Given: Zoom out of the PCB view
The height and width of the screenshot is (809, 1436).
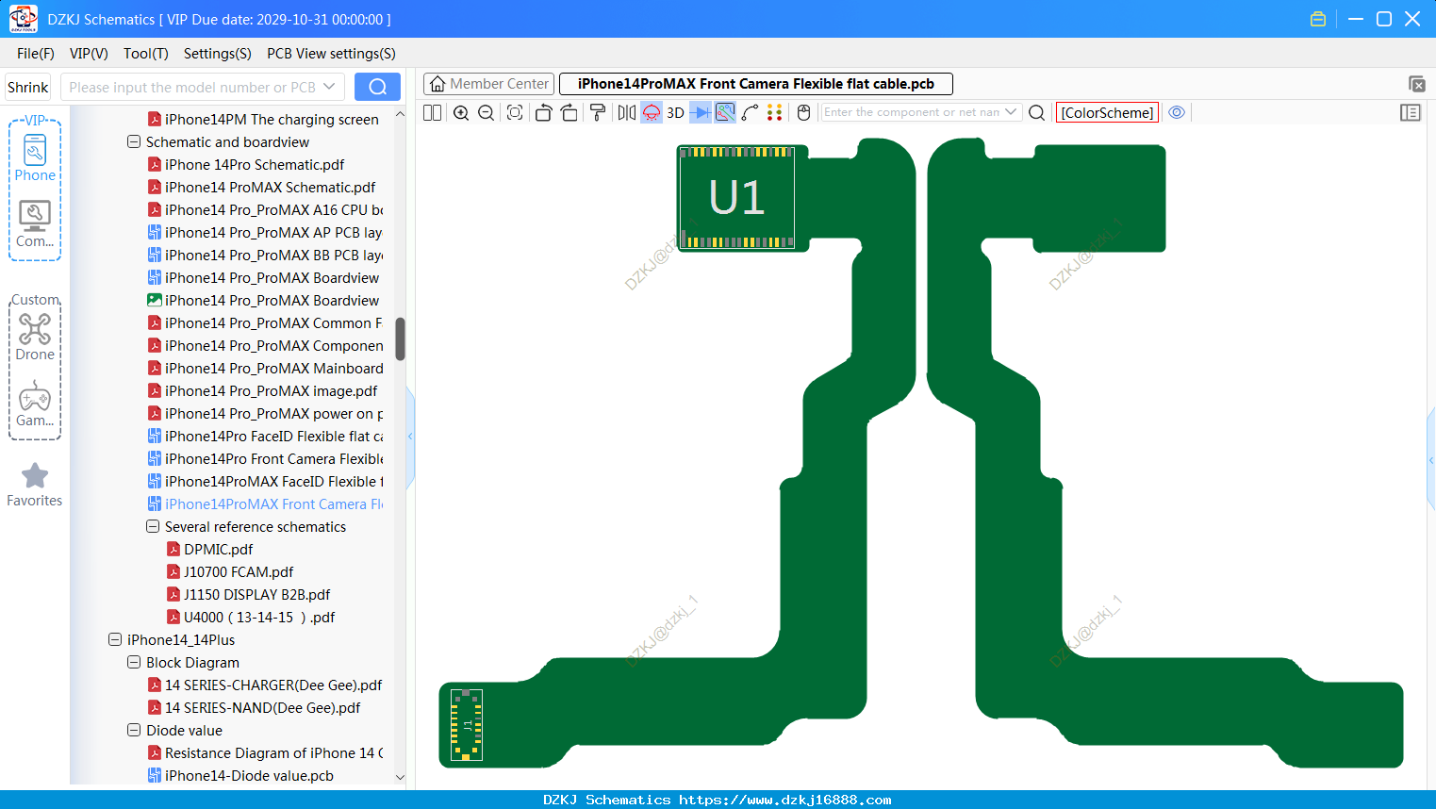Looking at the screenshot, I should (487, 112).
